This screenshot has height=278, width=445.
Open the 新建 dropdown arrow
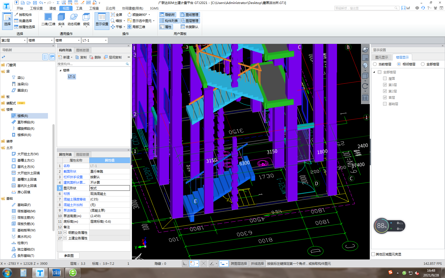tap(72, 57)
